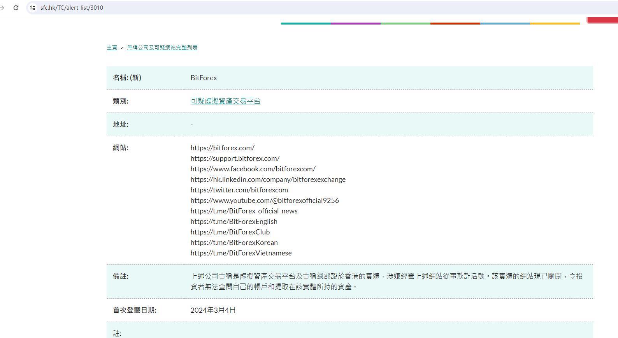618x338 pixels.
Task: Click the teal navigation color strip
Action: [x=305, y=23]
